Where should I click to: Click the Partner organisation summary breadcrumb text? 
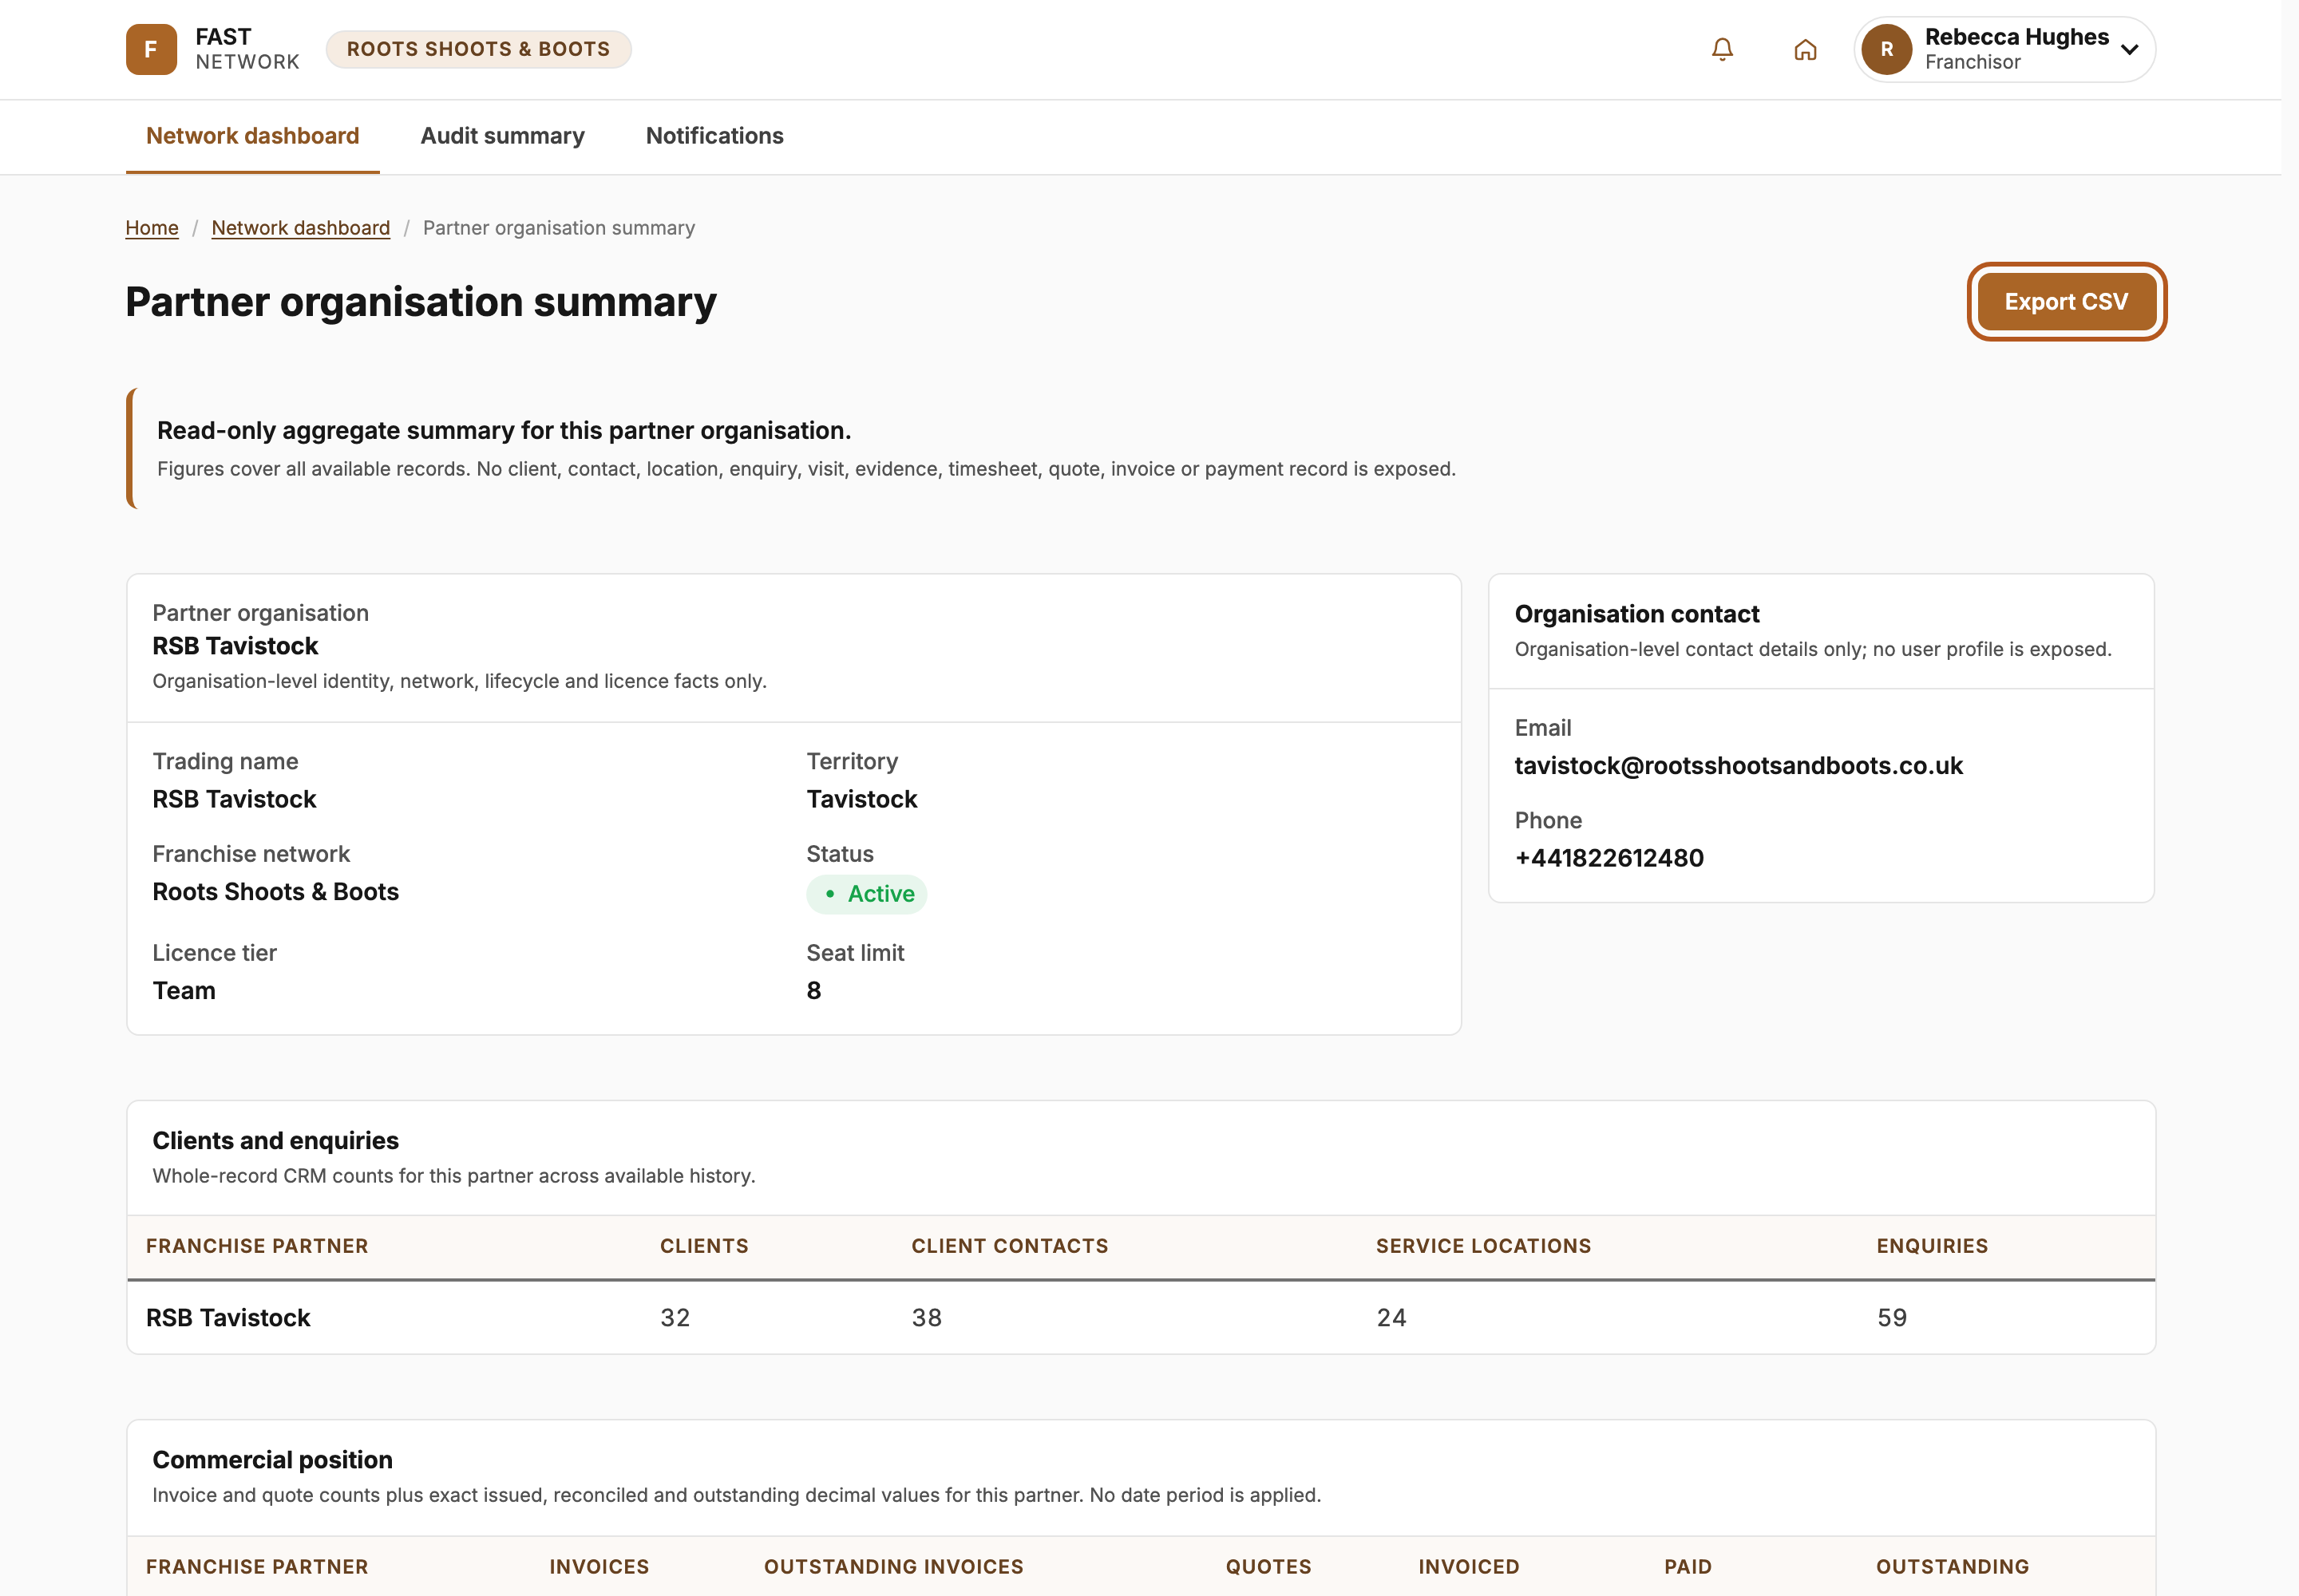(558, 228)
